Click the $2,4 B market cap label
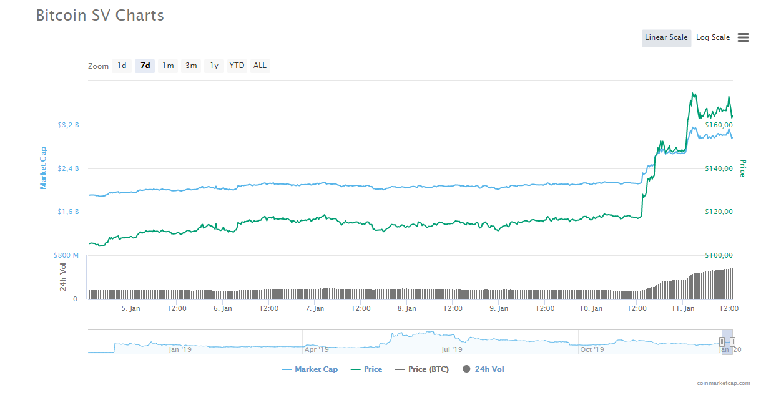The image size is (766, 395). 69,168
